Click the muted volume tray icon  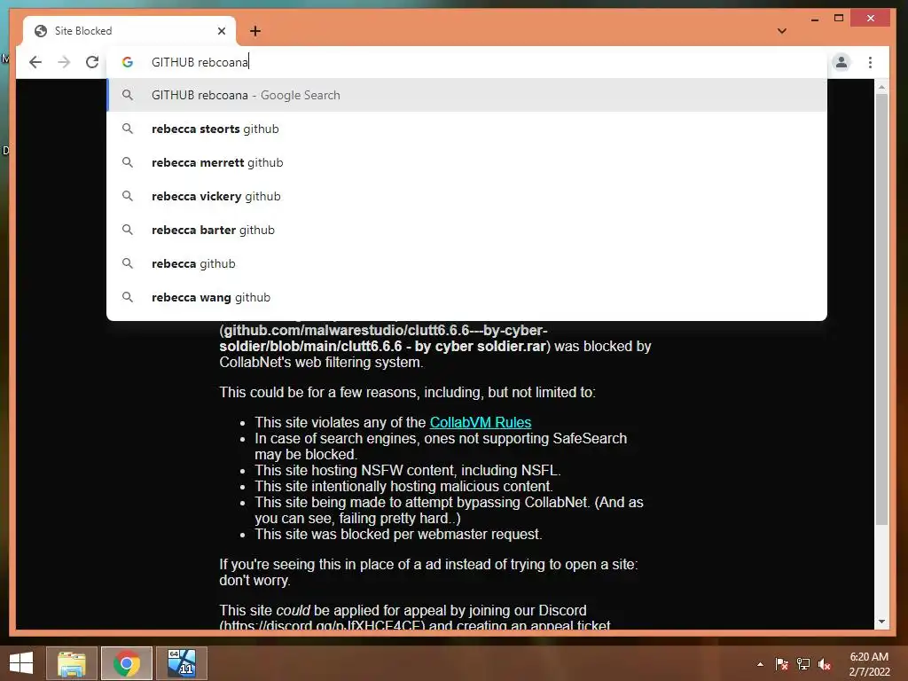(x=825, y=664)
